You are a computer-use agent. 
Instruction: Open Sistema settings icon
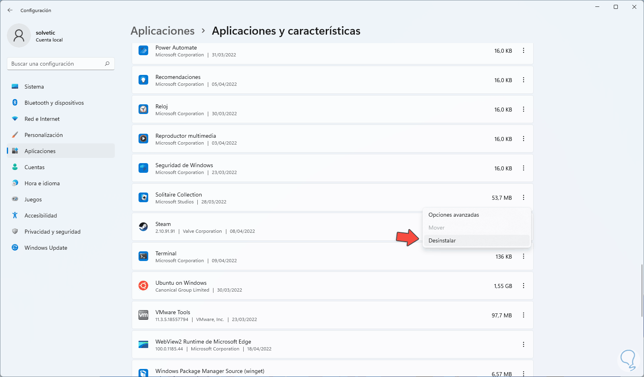pyautogui.click(x=15, y=87)
